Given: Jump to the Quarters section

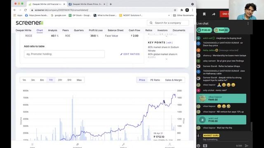Looking at the screenshot, I should point(79,30).
